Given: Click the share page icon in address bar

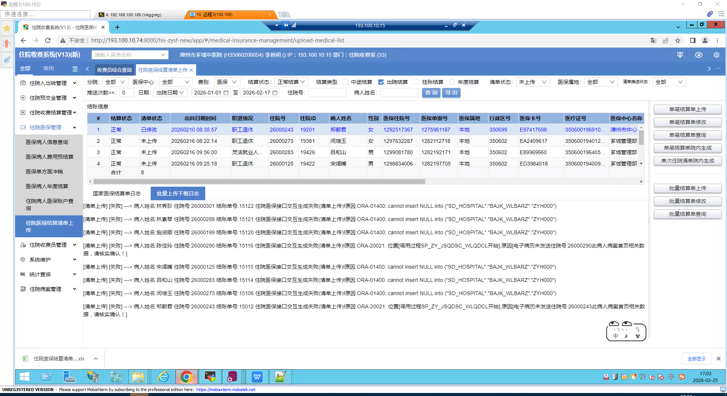Looking at the screenshot, I should (x=666, y=40).
